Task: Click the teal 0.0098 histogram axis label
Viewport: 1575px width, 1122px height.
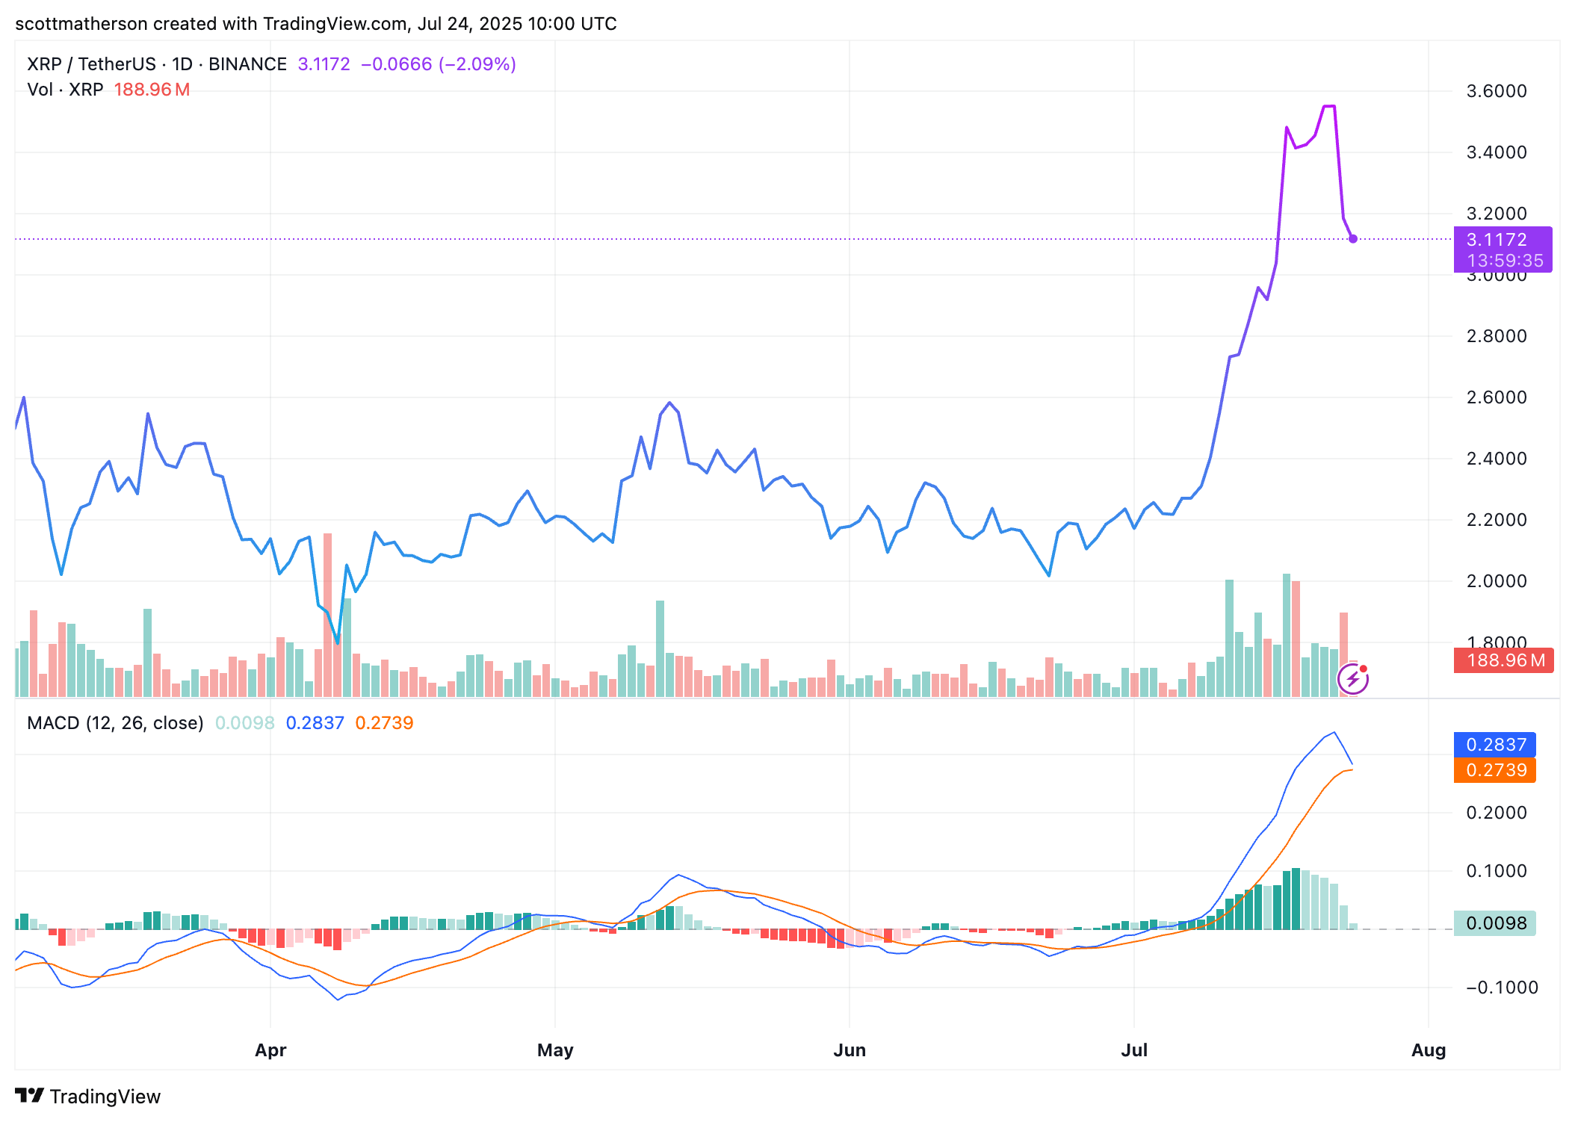Action: point(1494,923)
